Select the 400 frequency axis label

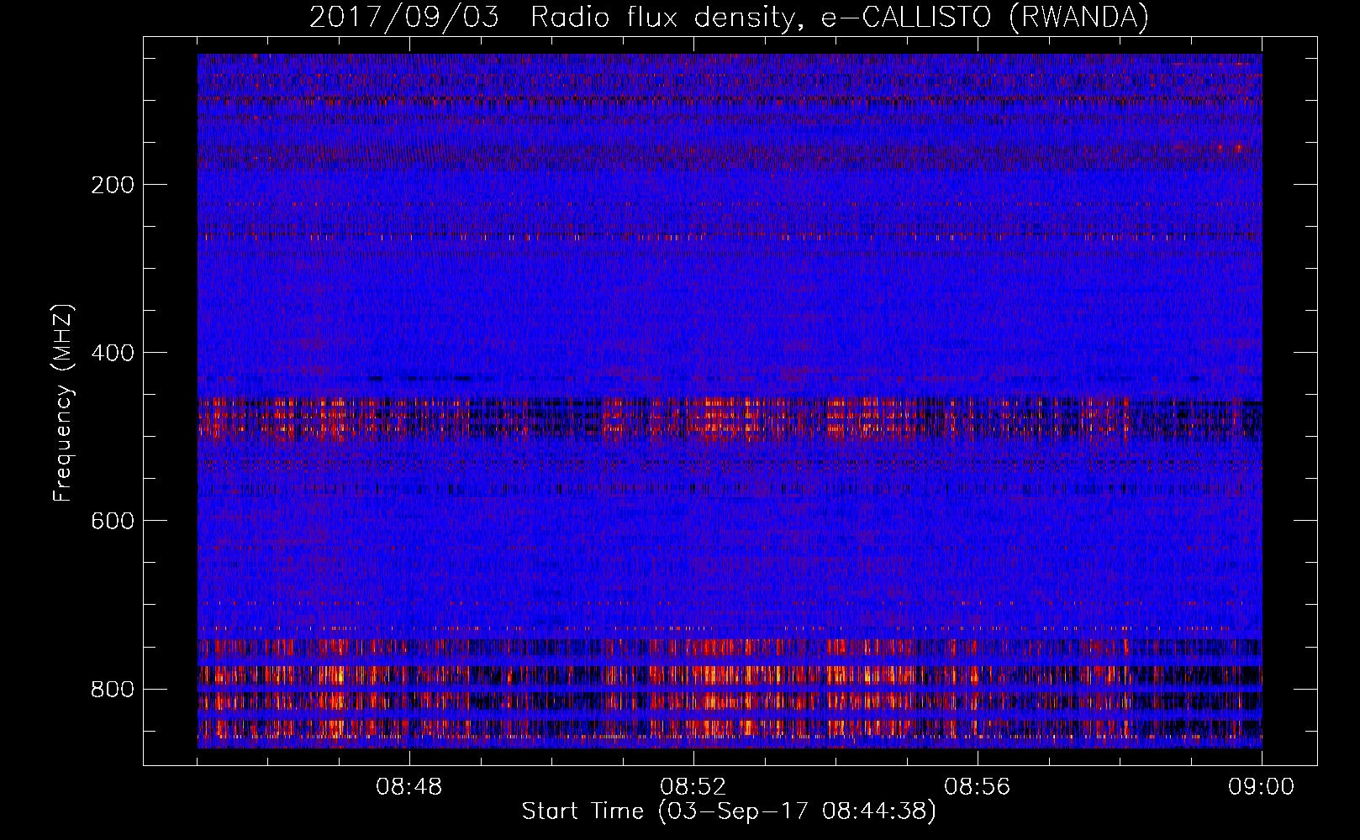coord(113,353)
